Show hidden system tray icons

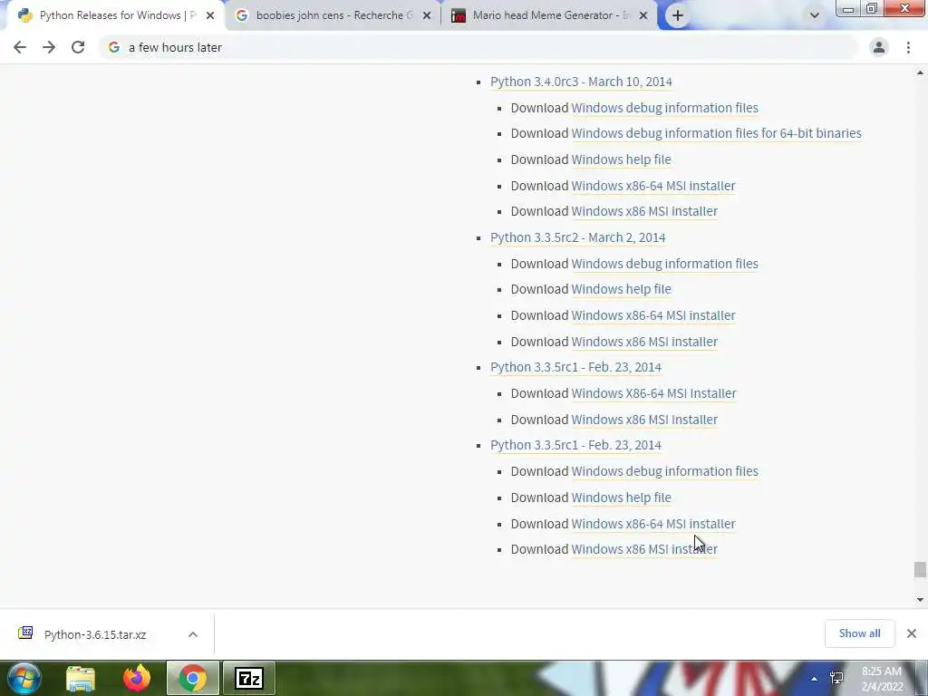click(815, 679)
